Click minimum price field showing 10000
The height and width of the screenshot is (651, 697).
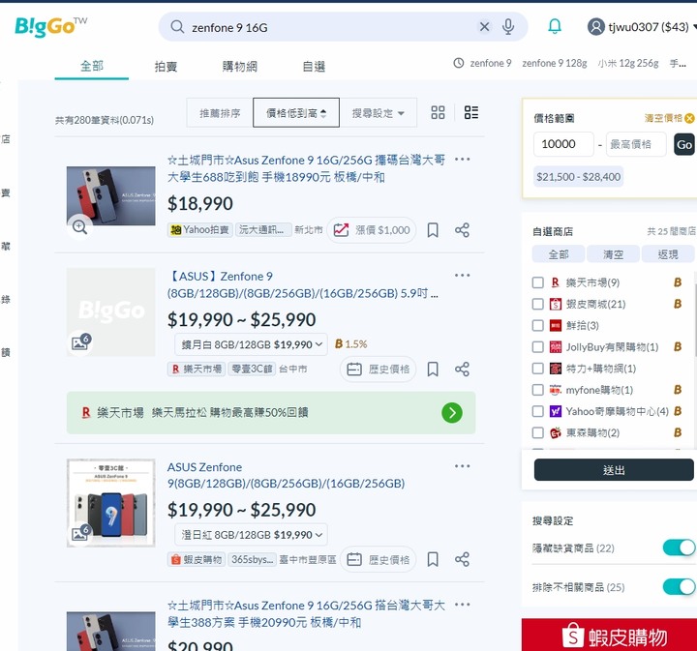point(563,144)
